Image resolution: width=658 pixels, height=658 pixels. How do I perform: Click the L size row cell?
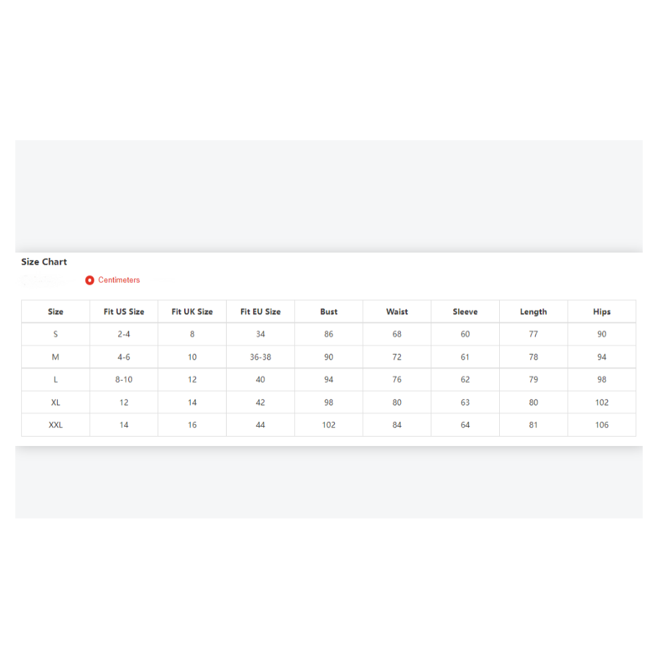tap(55, 380)
